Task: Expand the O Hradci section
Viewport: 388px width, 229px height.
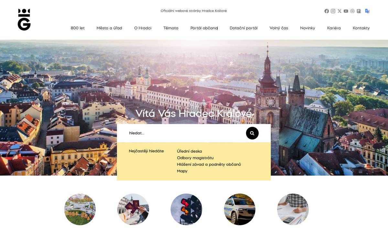Action: [x=143, y=28]
